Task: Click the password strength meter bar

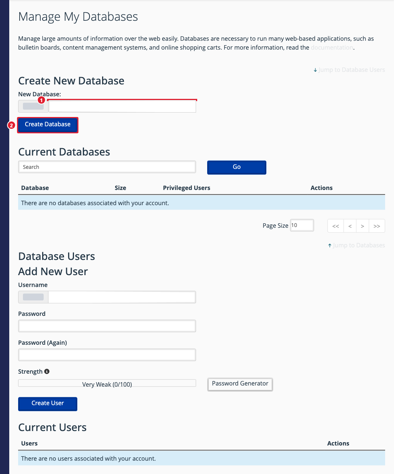Action: tap(107, 383)
